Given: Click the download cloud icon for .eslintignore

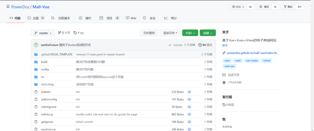Looking at the screenshot, I should tap(189, 107).
